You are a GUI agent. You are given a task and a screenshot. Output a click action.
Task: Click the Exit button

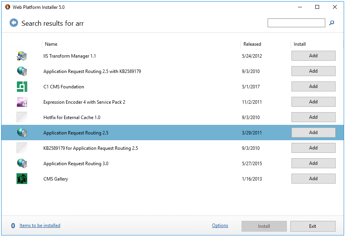(x=313, y=226)
